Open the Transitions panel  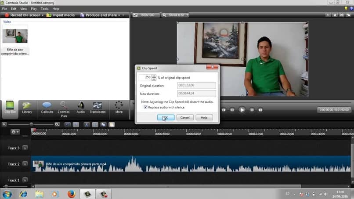98,107
